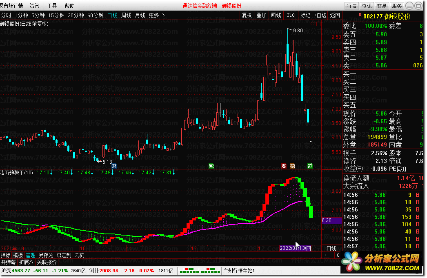Reset chart zoom with 0 button
427x278 pixels.
pos(338,256)
